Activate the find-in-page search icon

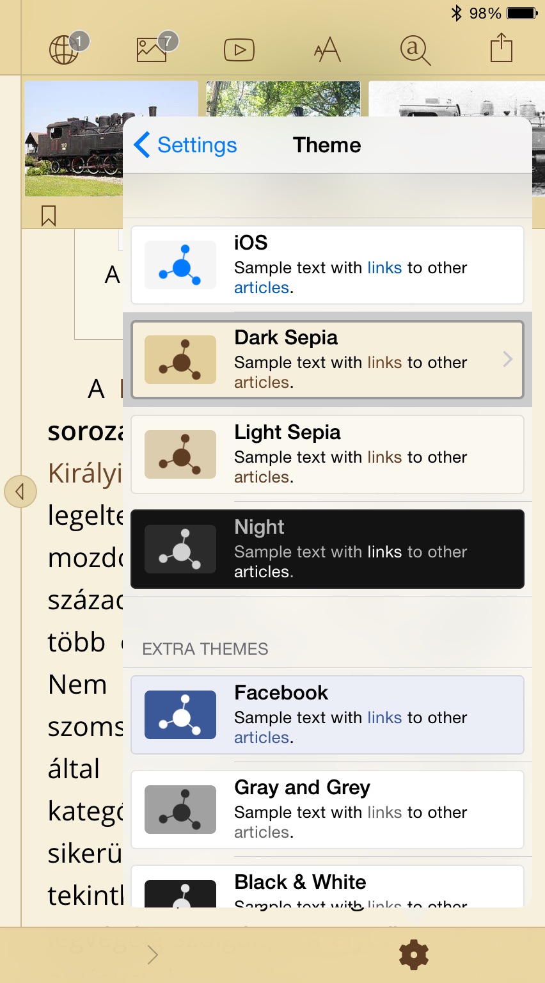click(414, 49)
